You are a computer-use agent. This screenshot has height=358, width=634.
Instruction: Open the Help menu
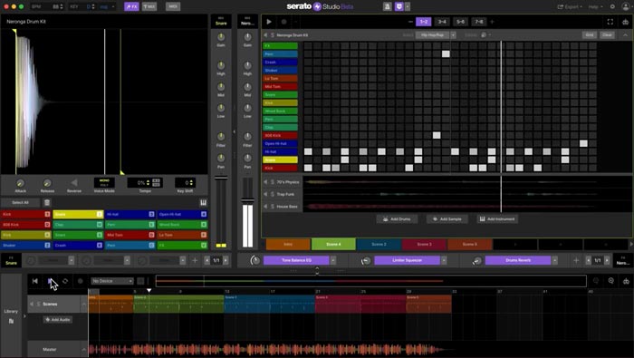pos(595,7)
